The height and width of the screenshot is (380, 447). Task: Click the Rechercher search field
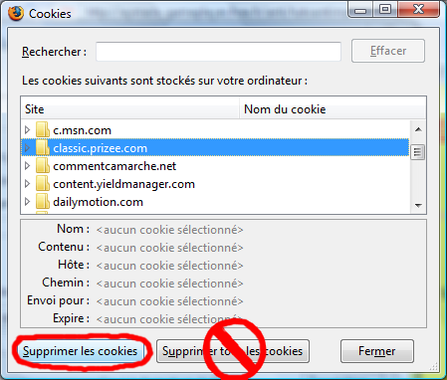pyautogui.click(x=218, y=52)
